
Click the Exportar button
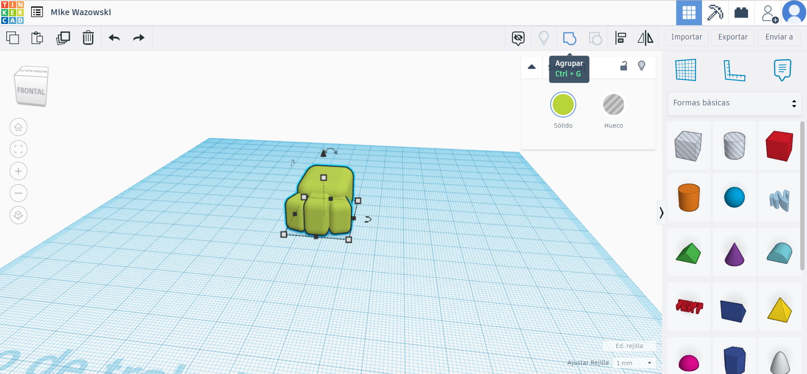click(733, 37)
